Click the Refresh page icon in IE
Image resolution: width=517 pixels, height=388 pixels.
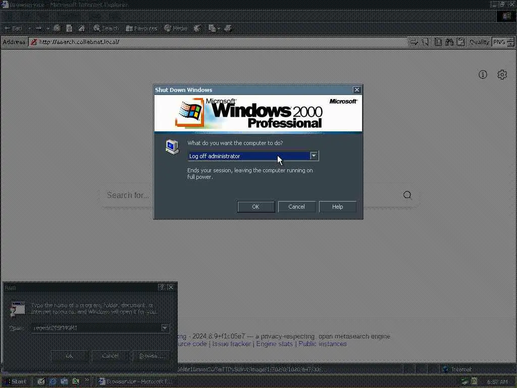click(x=69, y=28)
